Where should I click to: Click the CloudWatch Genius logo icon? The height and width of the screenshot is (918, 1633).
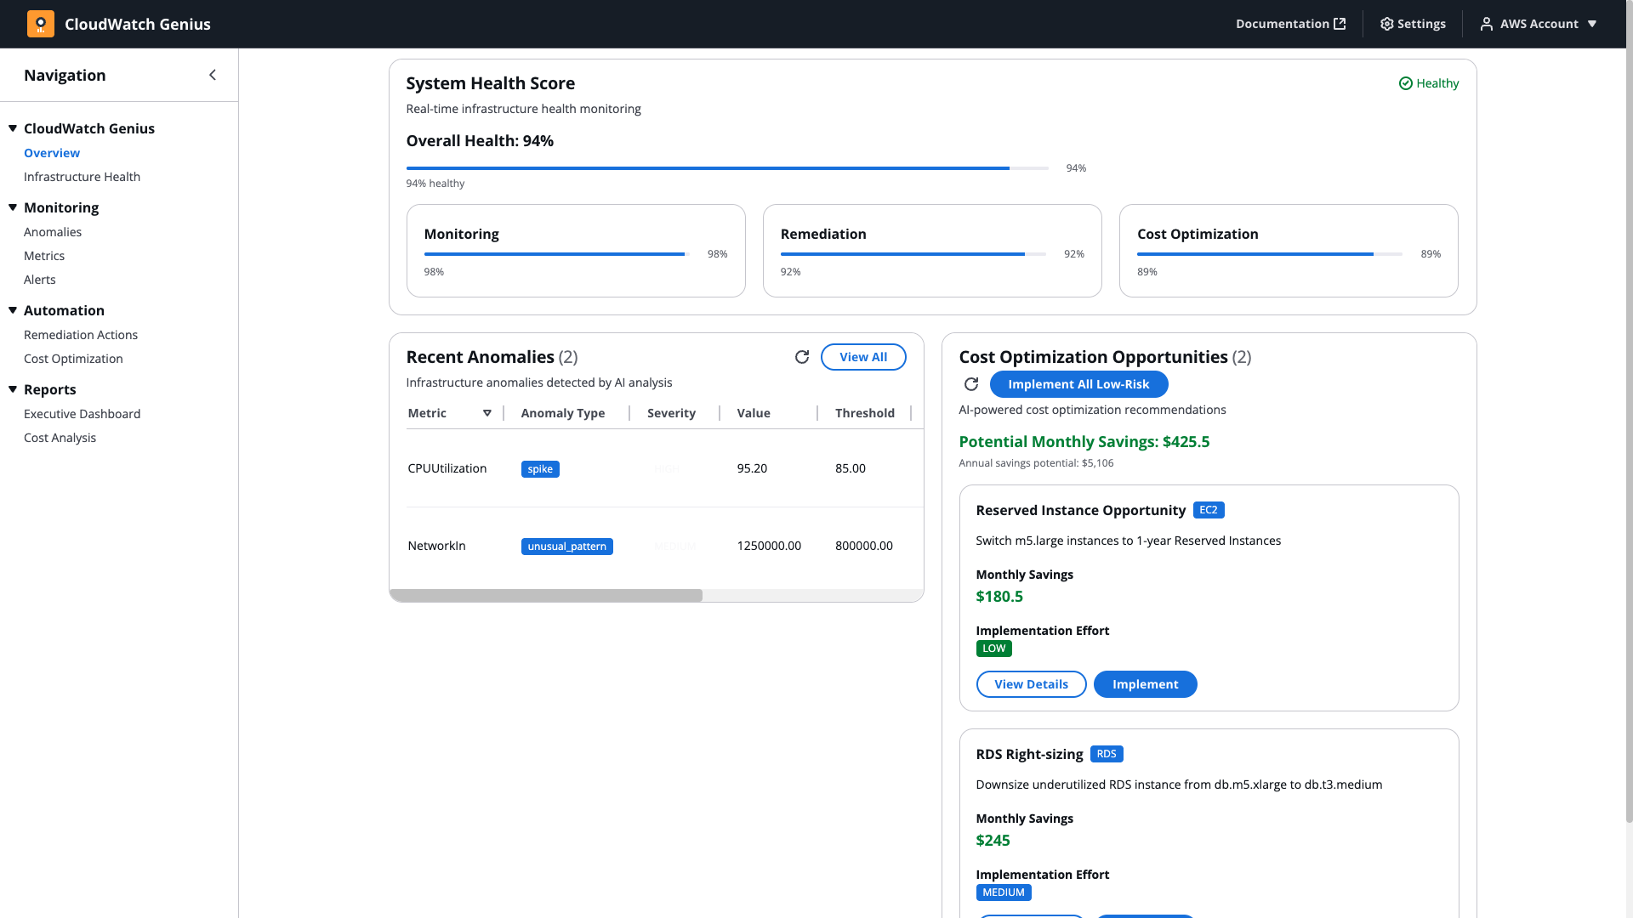[40, 24]
